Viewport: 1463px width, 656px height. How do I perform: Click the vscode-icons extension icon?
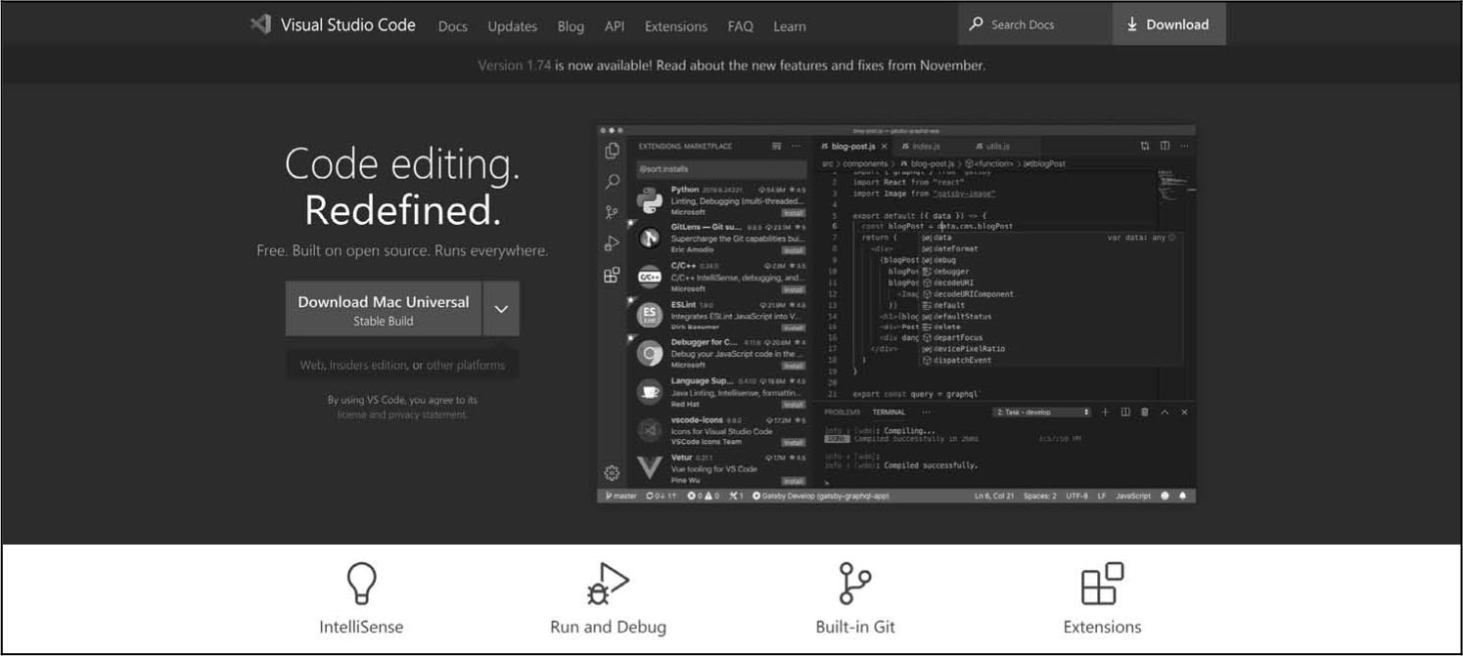[x=650, y=429]
